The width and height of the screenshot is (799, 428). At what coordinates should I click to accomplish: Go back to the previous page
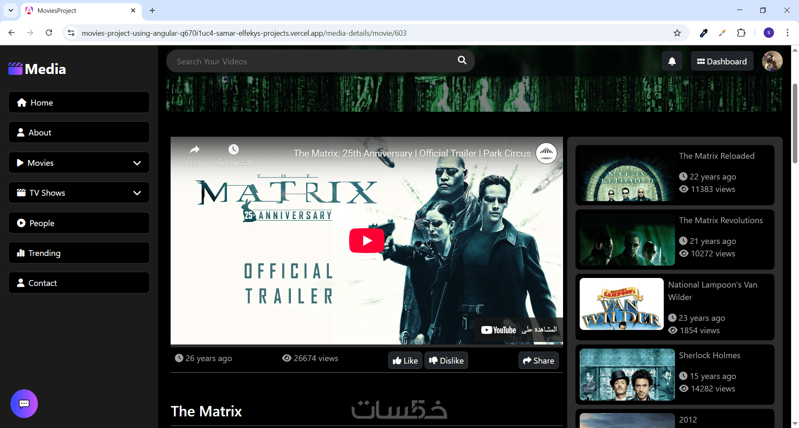(12, 33)
